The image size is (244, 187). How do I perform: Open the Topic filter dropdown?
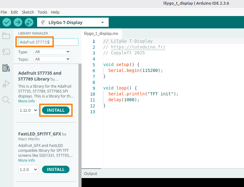[x=52, y=59]
